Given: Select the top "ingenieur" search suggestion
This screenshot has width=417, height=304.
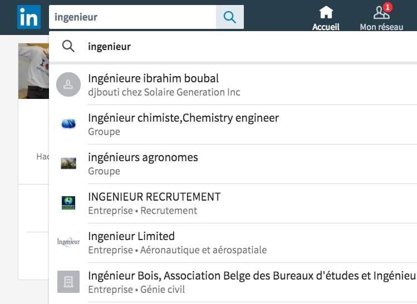Looking at the screenshot, I should coord(110,47).
